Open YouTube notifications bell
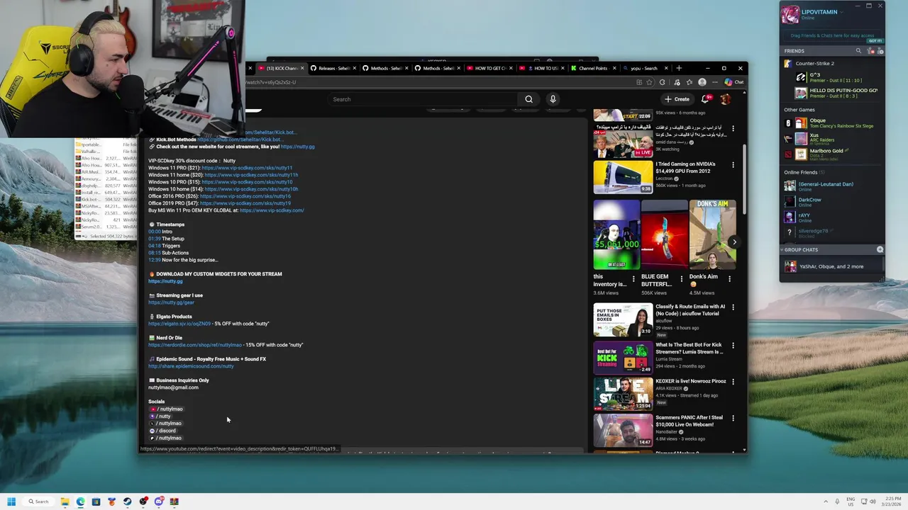Screen dimensions: 908x510 (705, 99)
